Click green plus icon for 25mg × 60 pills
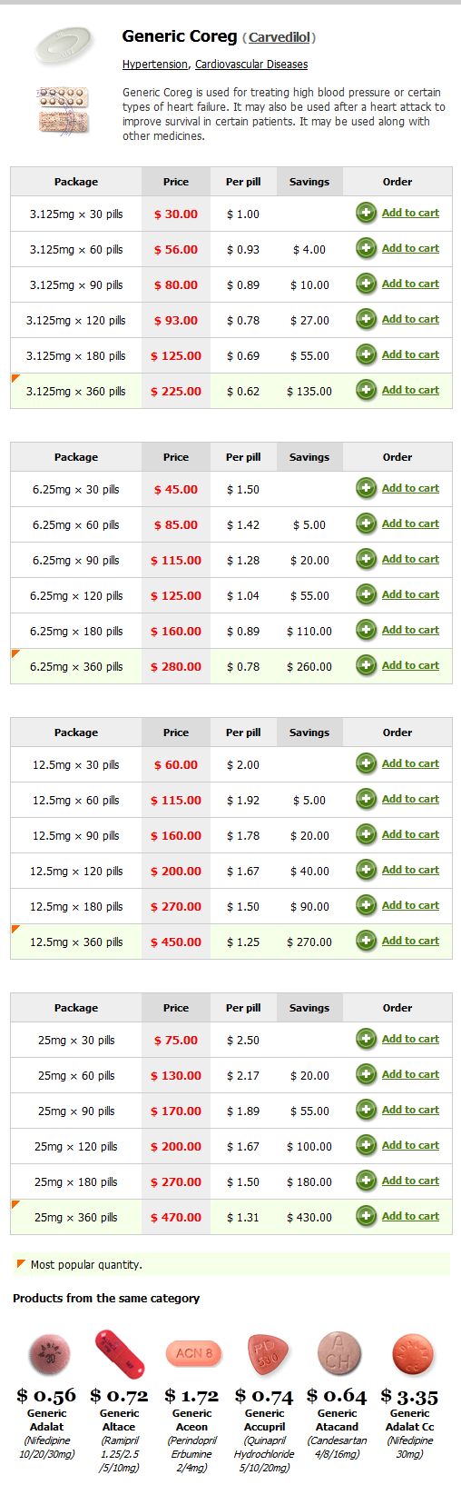Image resolution: width=461 pixels, height=1485 pixels. point(366,1075)
